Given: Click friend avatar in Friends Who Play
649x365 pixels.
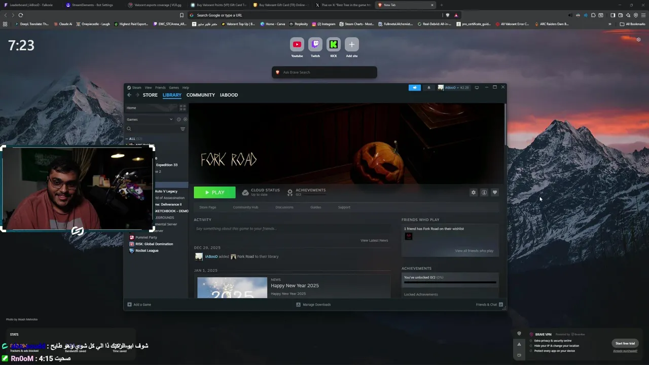Looking at the screenshot, I should 409,236.
